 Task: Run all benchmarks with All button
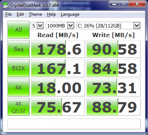18,30
